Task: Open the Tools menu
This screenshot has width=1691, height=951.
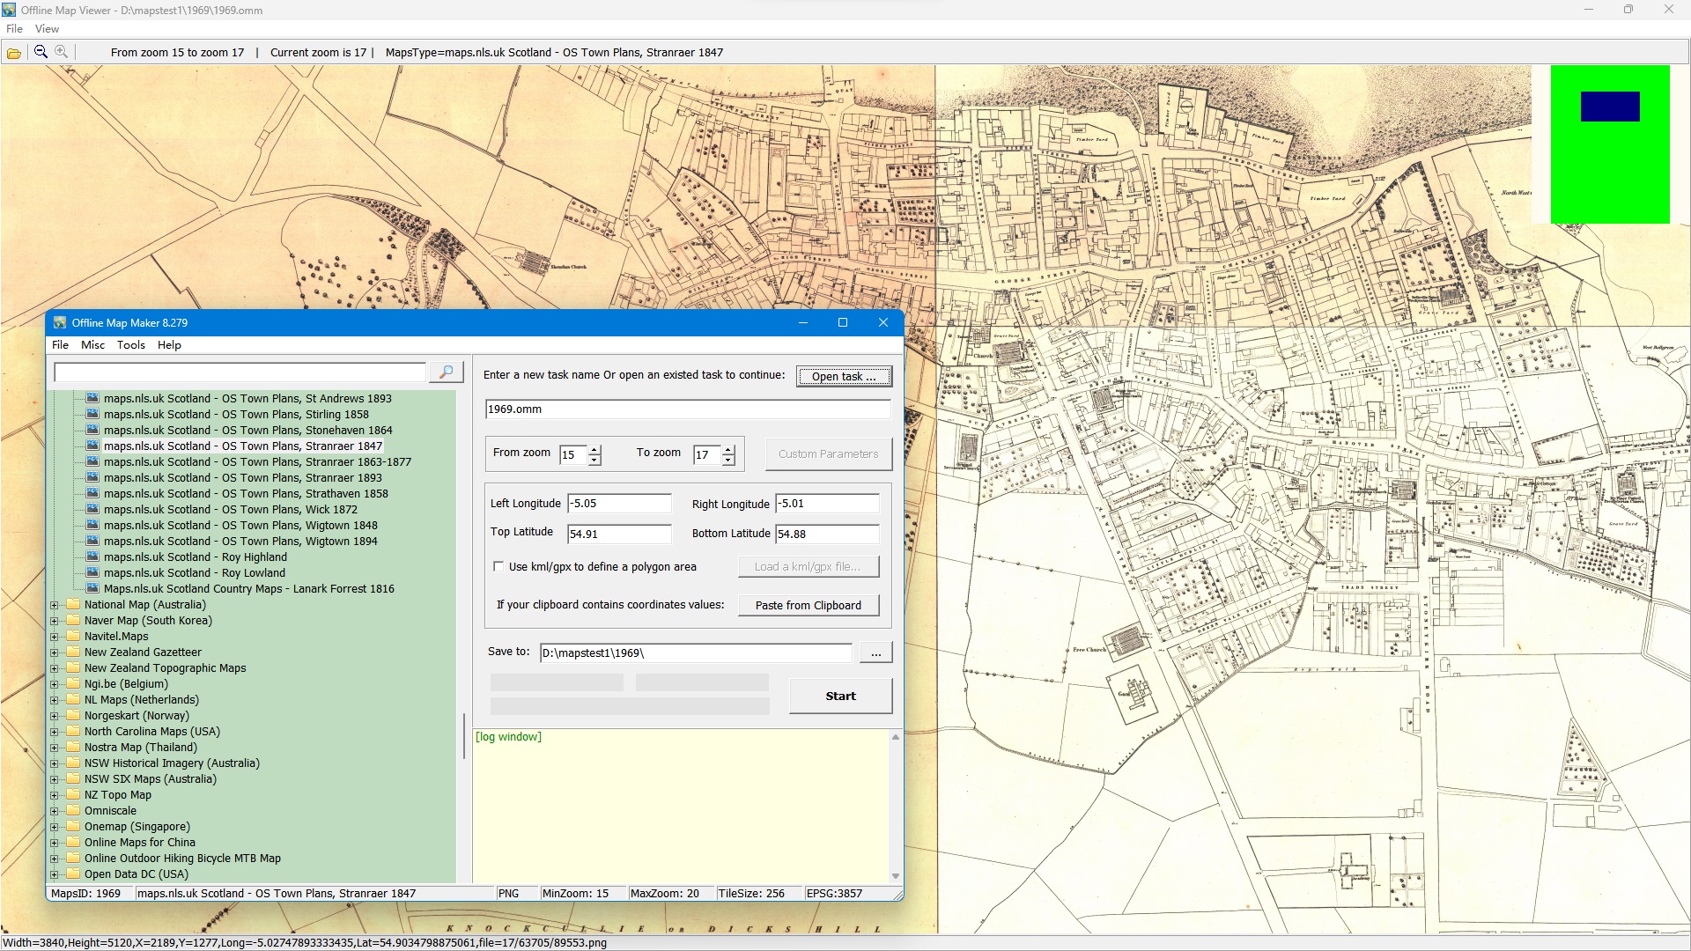Action: (131, 345)
